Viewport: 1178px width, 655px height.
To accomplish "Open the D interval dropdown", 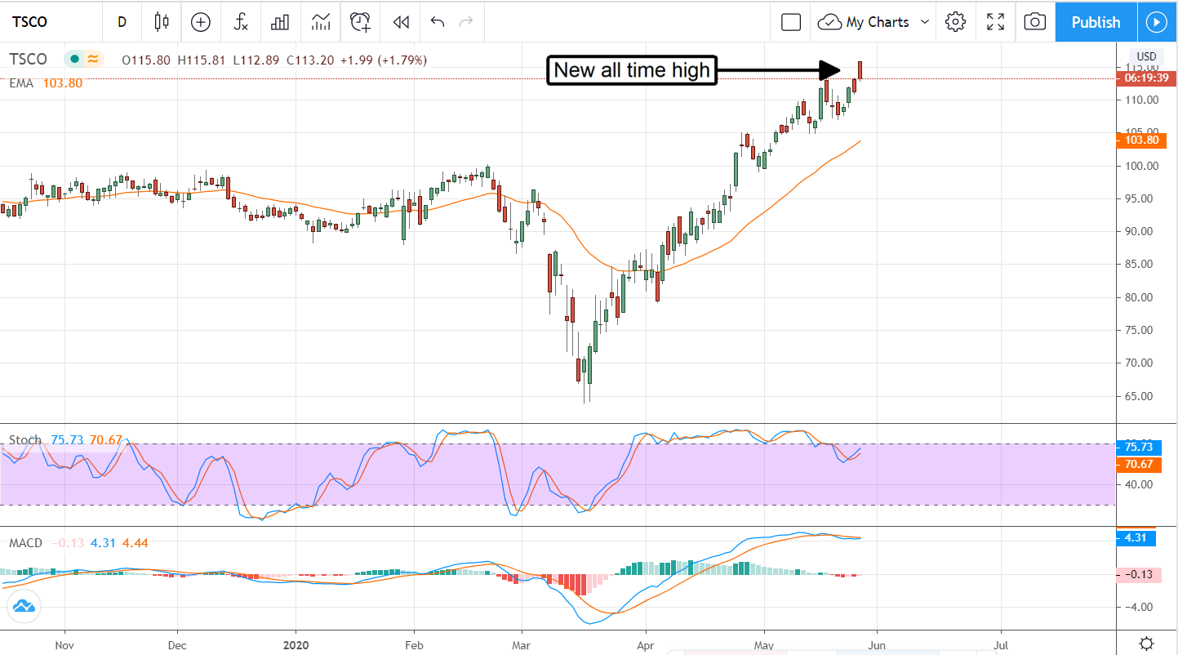I will (122, 22).
